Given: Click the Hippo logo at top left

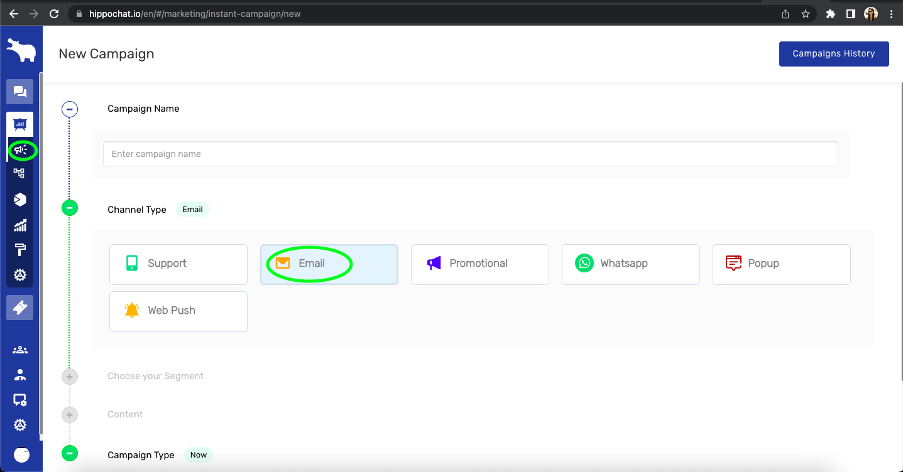Looking at the screenshot, I should click(x=21, y=50).
